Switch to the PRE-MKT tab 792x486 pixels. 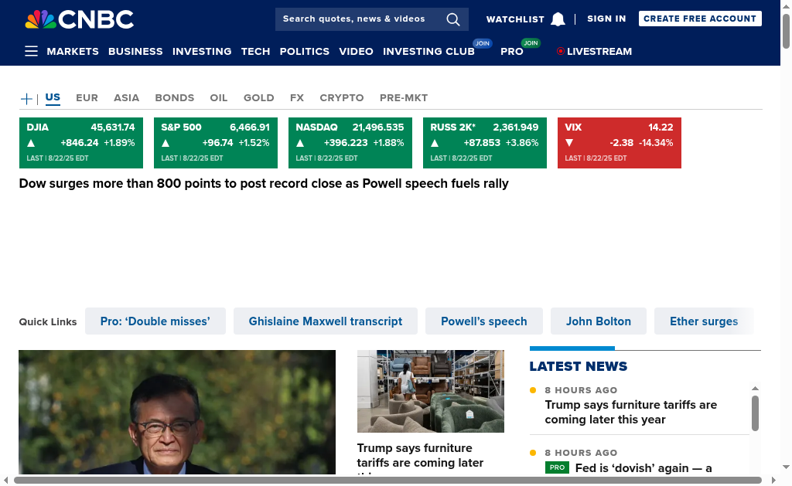[x=404, y=98]
